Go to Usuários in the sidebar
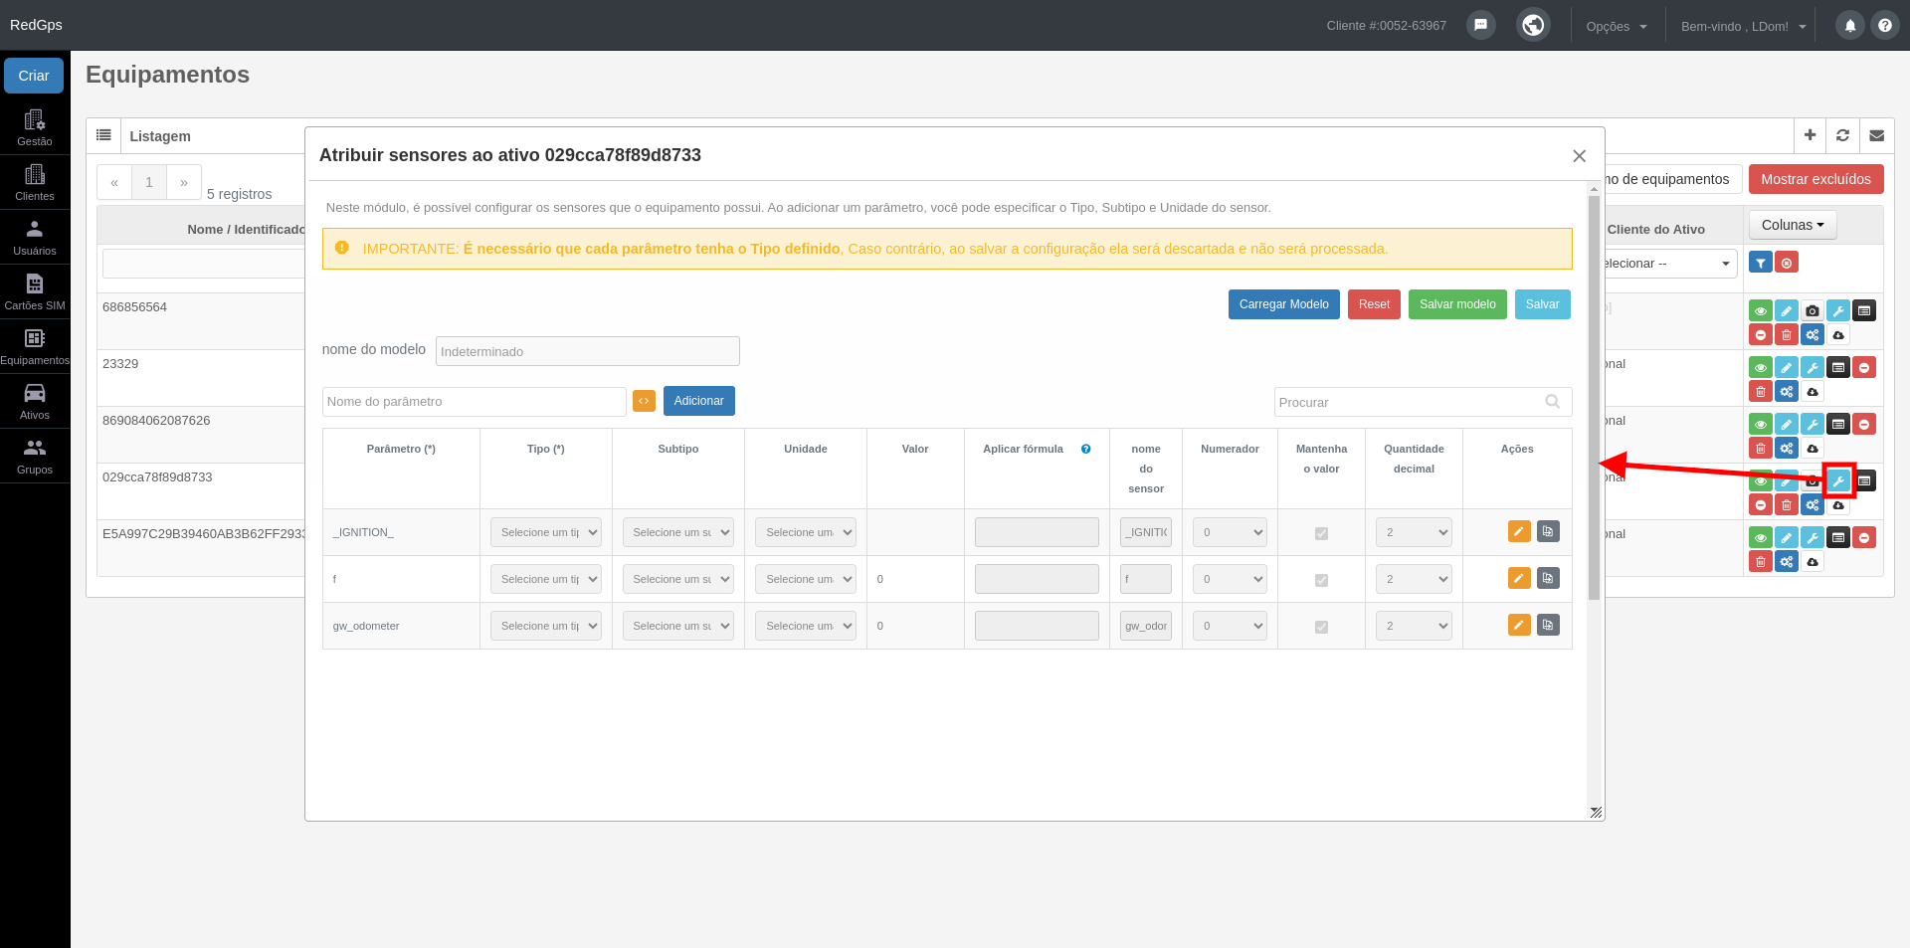1910x948 pixels. tap(35, 238)
